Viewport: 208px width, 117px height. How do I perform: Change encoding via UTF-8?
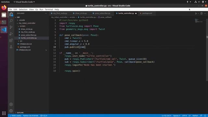click(x=184, y=116)
